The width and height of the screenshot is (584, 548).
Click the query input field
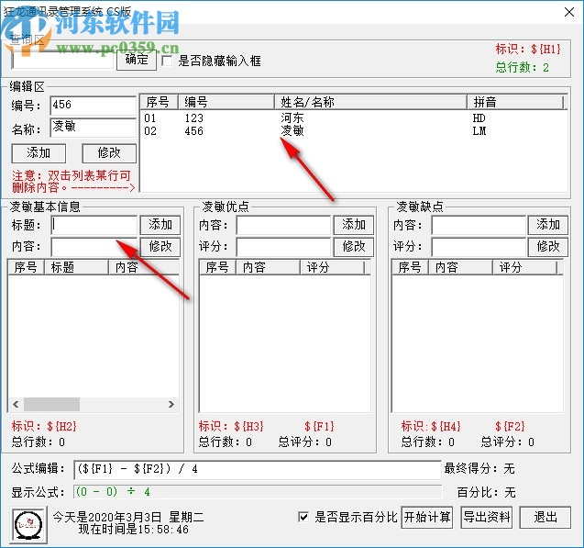pos(63,61)
